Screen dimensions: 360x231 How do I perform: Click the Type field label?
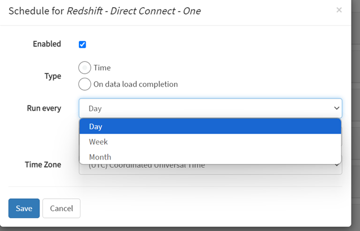point(52,75)
